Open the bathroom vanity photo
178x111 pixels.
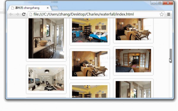click(x=46, y=38)
